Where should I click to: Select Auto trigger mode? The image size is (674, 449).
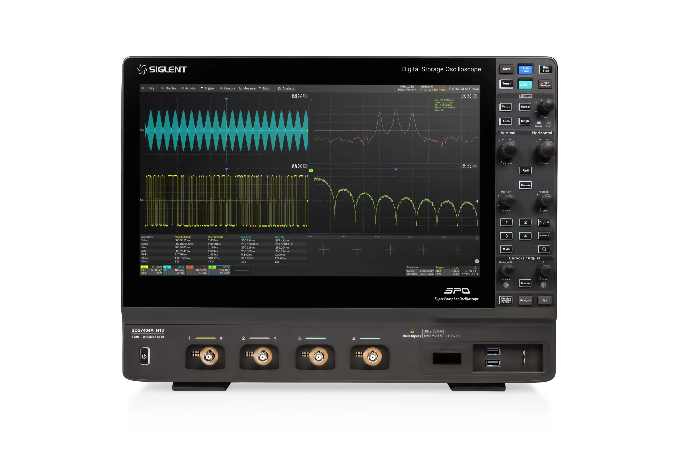click(x=506, y=121)
